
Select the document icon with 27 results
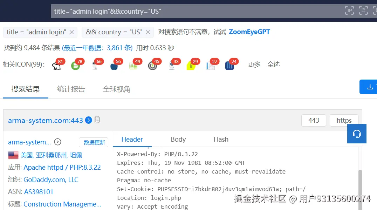pyautogui.click(x=210, y=66)
